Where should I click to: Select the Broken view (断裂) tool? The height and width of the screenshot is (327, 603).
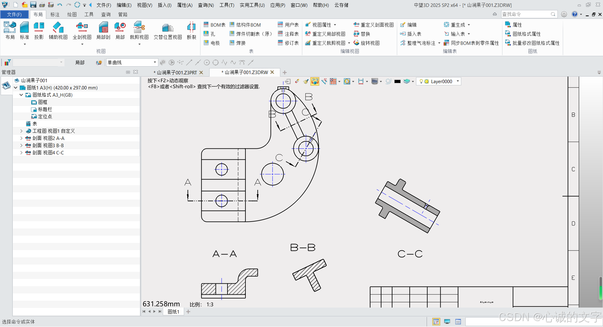coord(191,30)
